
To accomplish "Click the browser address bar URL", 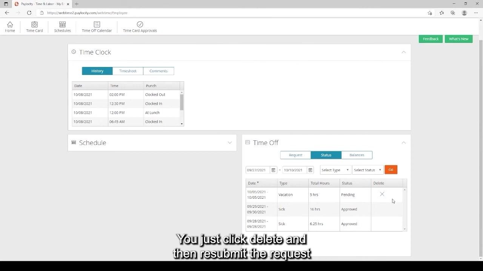I will tap(87, 13).
